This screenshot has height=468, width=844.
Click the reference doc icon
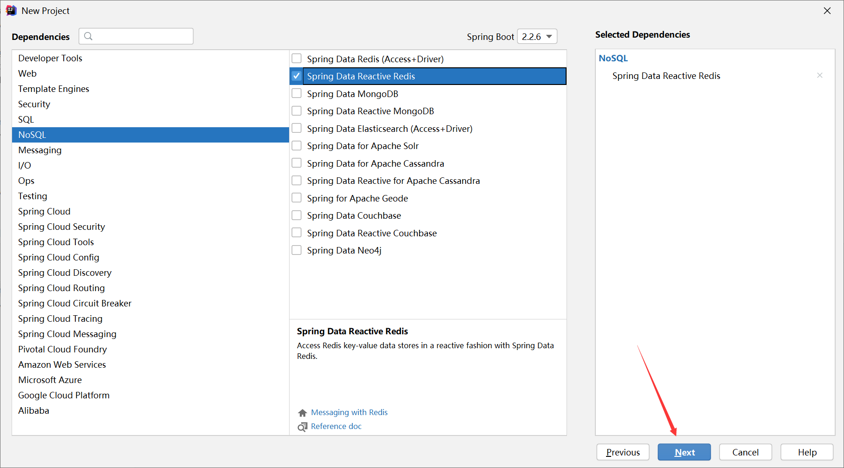(x=303, y=427)
